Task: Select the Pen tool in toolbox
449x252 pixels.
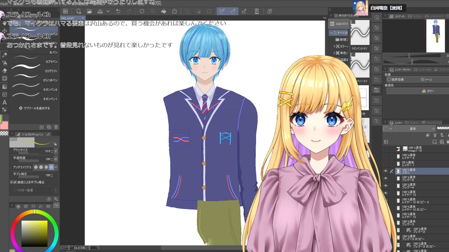Action: (x=4, y=55)
